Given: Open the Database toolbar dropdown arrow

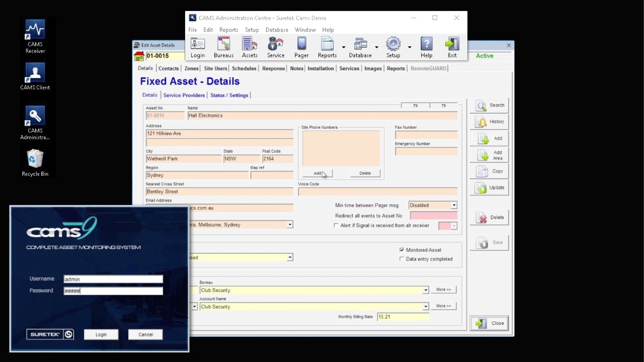Looking at the screenshot, I should (x=376, y=47).
